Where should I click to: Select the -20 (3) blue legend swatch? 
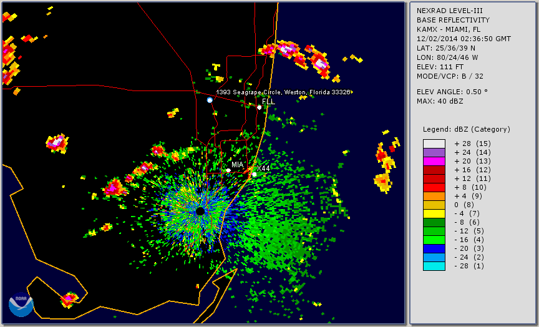click(x=434, y=248)
